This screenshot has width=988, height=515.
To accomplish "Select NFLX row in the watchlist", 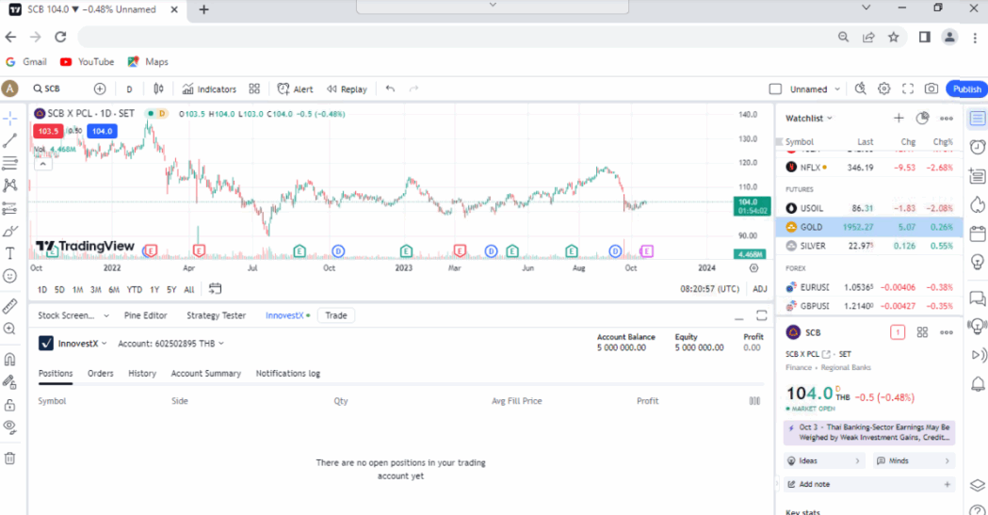I will [x=869, y=168].
